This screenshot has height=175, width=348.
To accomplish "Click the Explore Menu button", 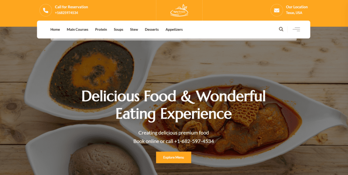I will tap(174, 157).
